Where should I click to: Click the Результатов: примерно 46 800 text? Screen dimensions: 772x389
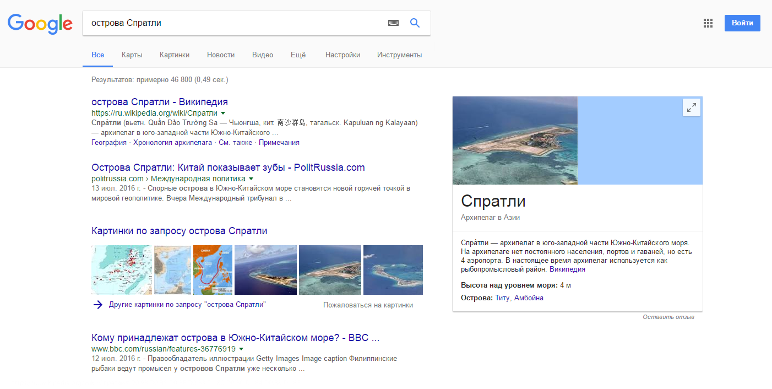[160, 80]
